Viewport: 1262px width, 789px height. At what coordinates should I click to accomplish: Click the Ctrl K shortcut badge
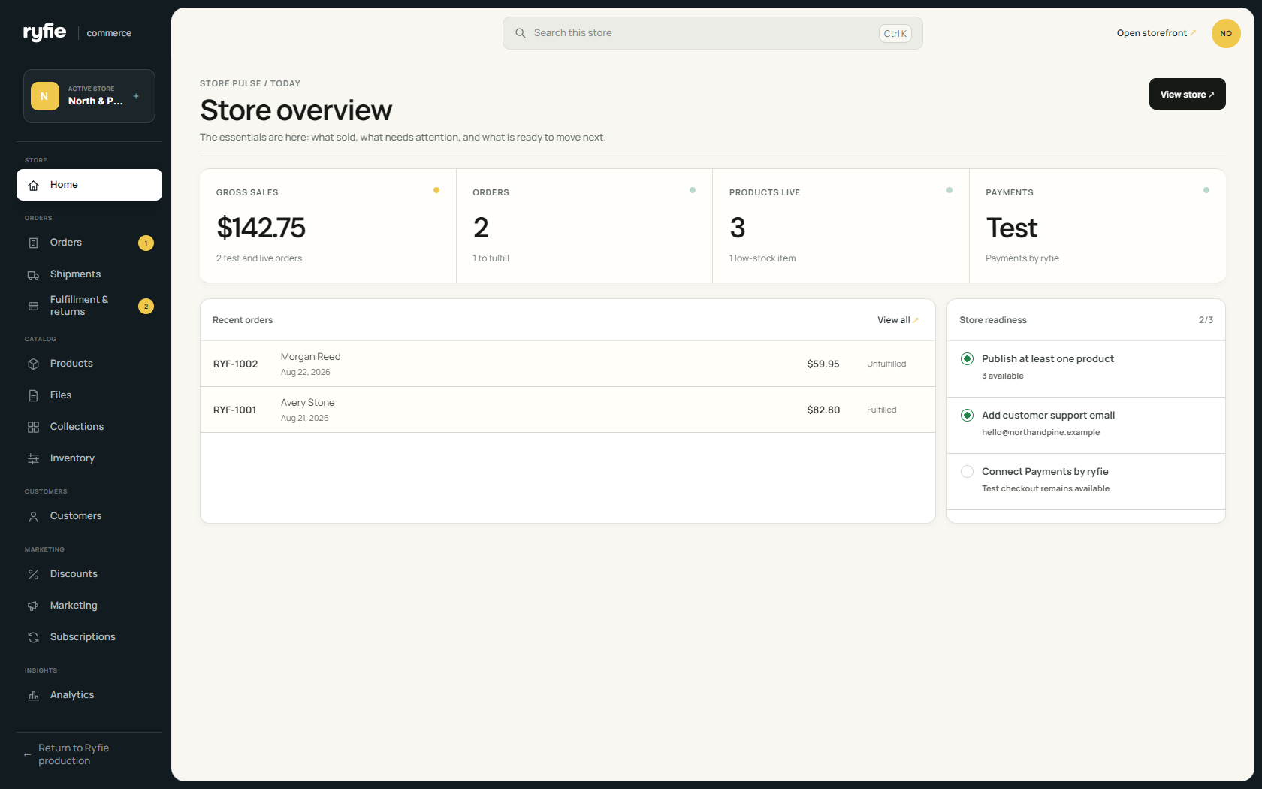895,33
